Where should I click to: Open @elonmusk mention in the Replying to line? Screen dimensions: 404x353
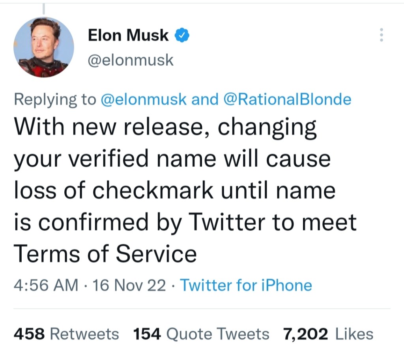tap(144, 100)
